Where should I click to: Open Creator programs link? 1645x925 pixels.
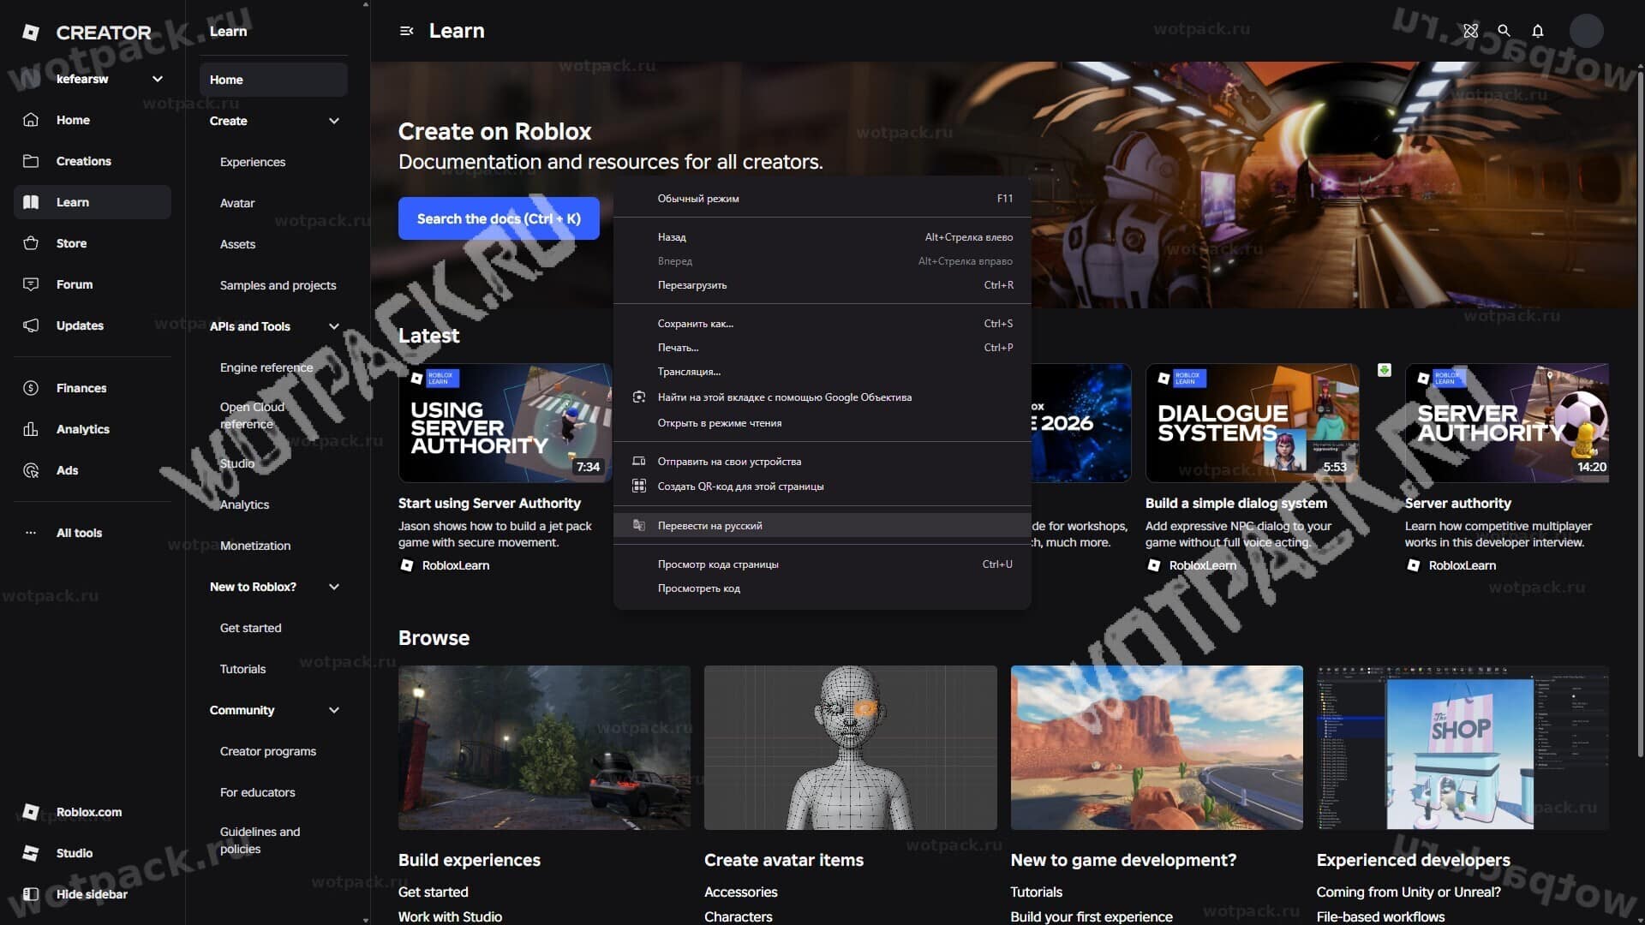(268, 751)
